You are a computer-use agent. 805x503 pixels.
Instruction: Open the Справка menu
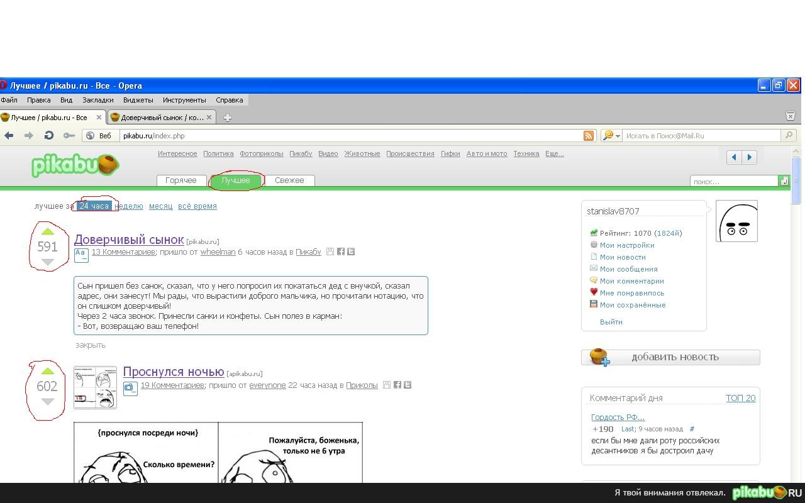229,100
